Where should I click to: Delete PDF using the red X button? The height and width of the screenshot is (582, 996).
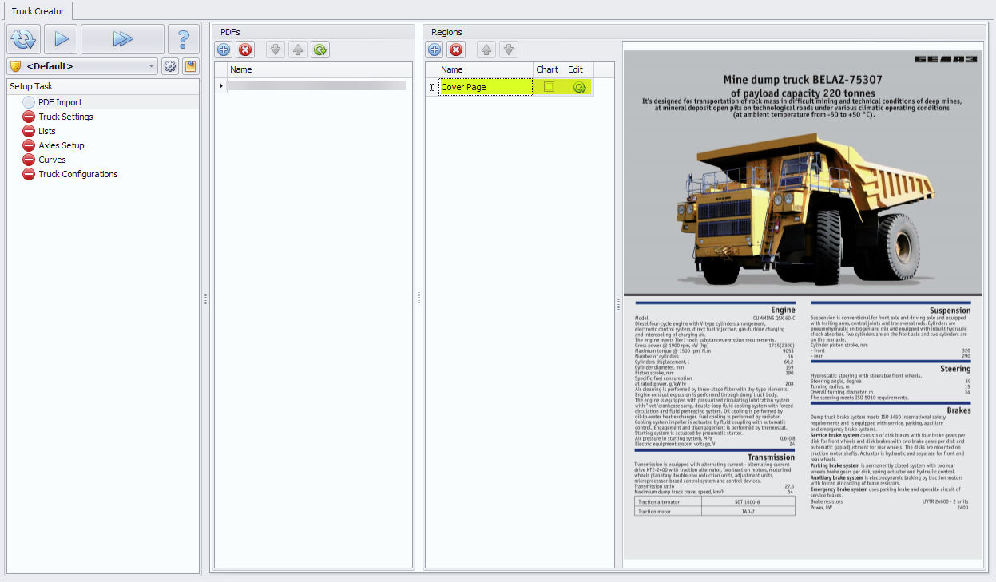coord(245,49)
